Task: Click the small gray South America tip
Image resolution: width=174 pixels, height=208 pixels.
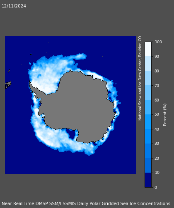Action: pos(8,84)
